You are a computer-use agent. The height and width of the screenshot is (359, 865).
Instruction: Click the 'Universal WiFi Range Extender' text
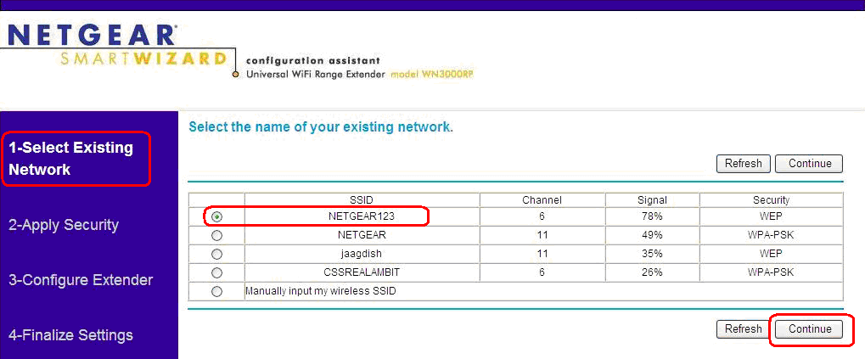click(316, 74)
